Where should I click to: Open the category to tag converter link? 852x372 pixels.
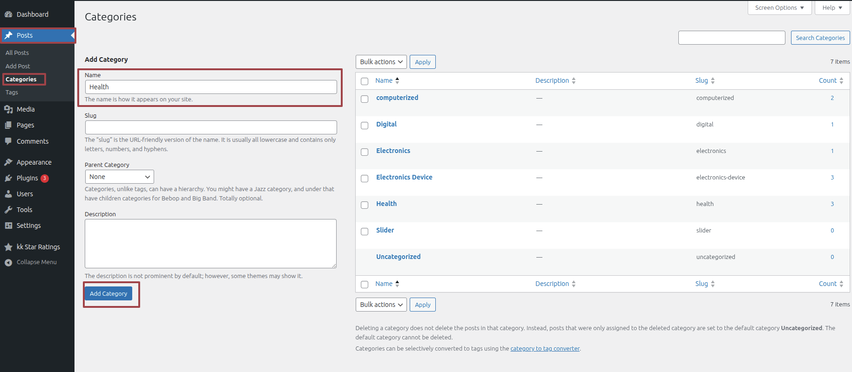pos(545,349)
